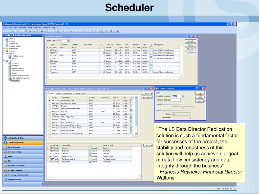Click Start in Scheduler server window

pos(200,93)
